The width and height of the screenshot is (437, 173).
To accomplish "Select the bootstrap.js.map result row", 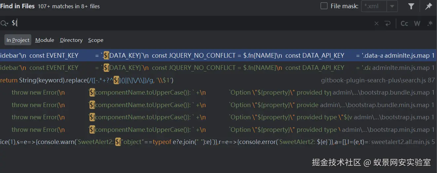I will tap(218, 117).
